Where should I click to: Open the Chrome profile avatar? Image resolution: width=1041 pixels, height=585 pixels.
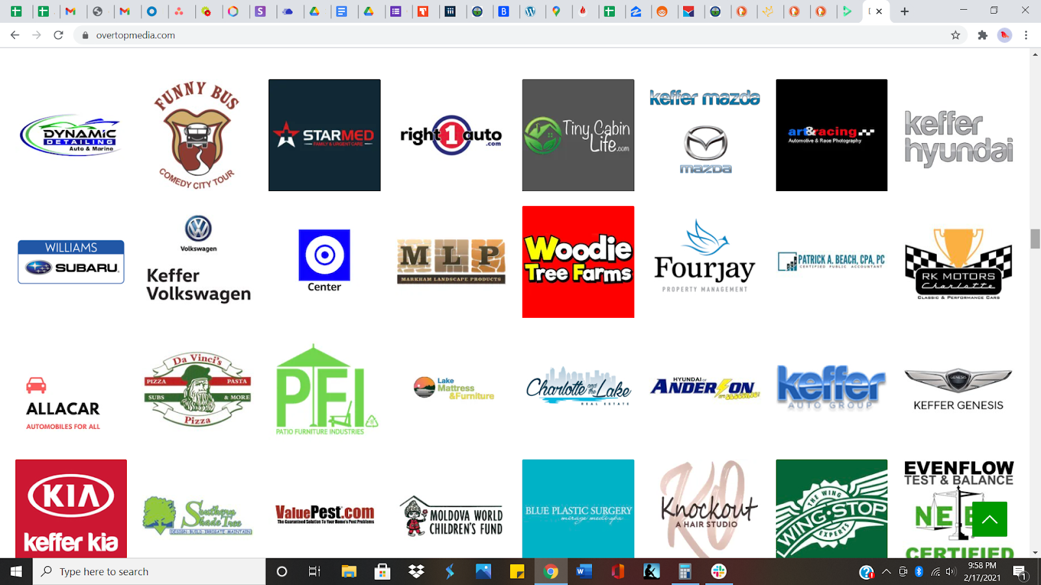point(1005,35)
